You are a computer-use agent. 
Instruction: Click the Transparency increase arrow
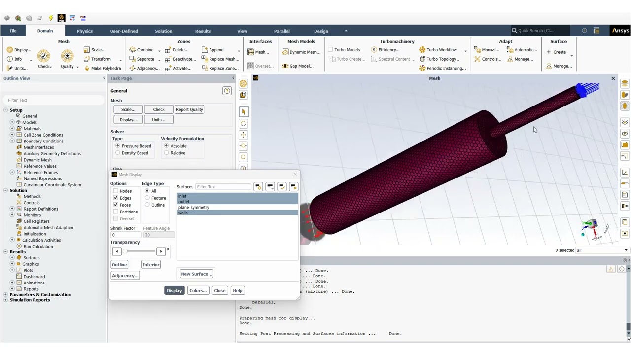coord(161,251)
